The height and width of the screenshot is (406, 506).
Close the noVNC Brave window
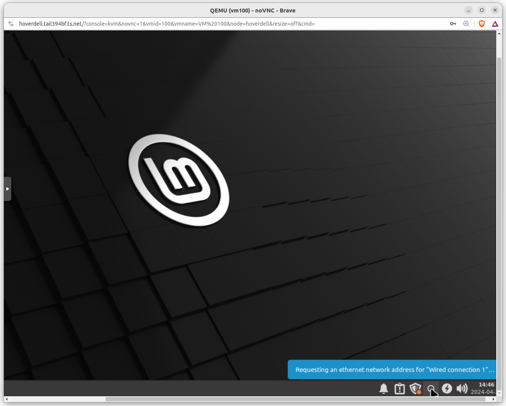(x=495, y=10)
